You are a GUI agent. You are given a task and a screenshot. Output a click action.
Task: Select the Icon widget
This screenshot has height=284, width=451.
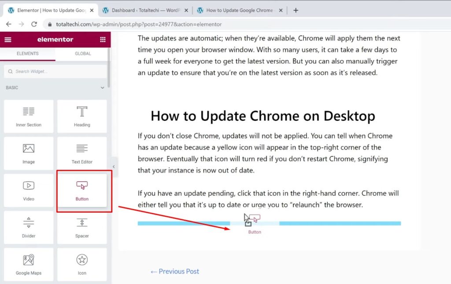(x=82, y=264)
